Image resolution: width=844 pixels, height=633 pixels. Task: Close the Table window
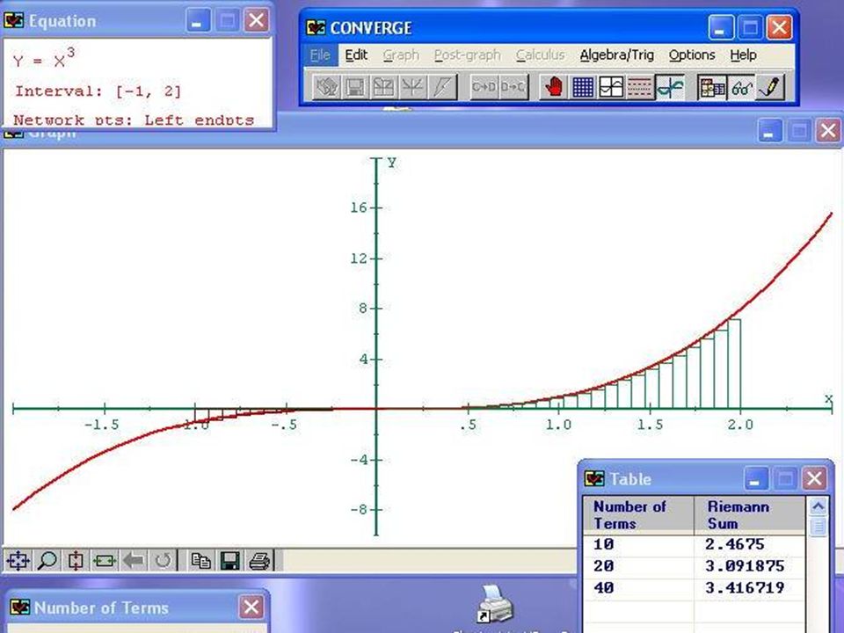click(x=814, y=478)
